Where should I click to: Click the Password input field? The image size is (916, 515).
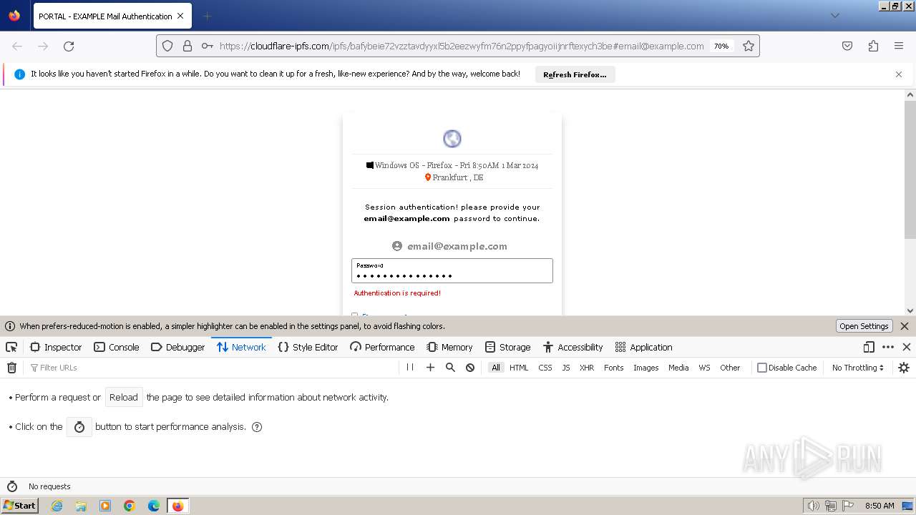click(452, 270)
